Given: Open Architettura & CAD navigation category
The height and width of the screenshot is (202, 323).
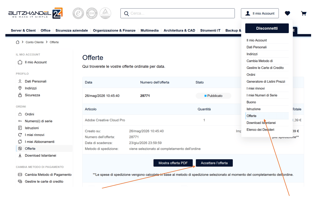Looking at the screenshot, I should click(179, 31).
